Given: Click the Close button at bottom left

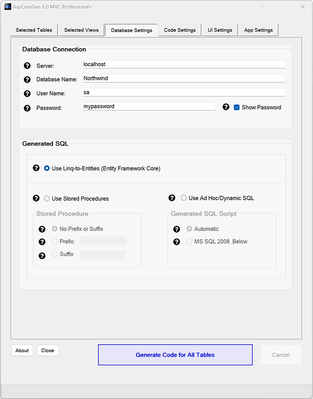Looking at the screenshot, I should (x=48, y=350).
